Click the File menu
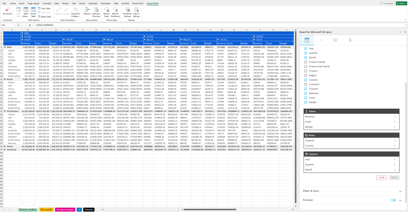Screen dimensions: 408x212 [4, 3]
